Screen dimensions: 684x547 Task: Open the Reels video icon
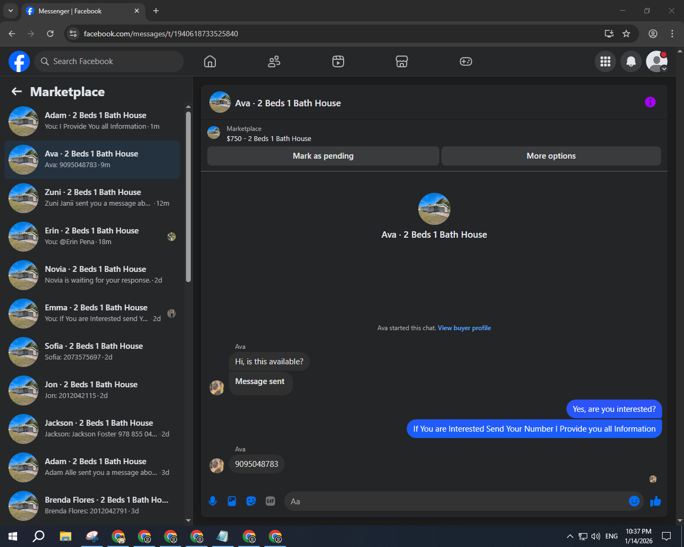coord(338,61)
